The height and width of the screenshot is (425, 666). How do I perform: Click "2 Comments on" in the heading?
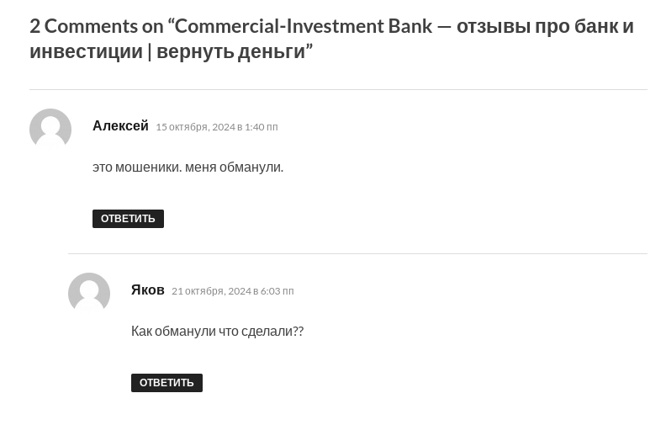coord(97,25)
